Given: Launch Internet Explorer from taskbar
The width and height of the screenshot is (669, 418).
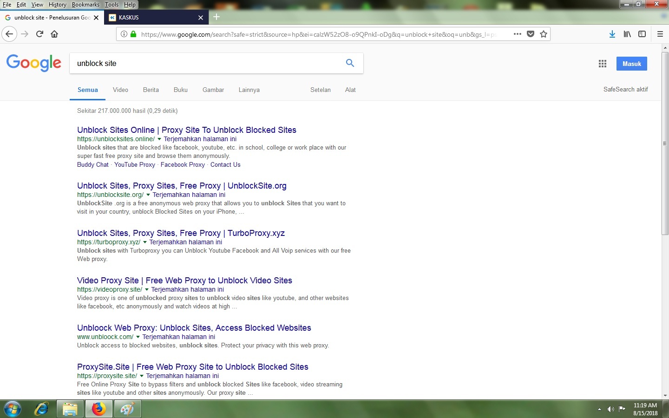Looking at the screenshot, I should (41, 409).
